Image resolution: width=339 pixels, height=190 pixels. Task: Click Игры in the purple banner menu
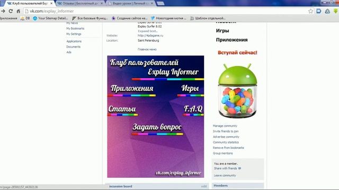190,88
